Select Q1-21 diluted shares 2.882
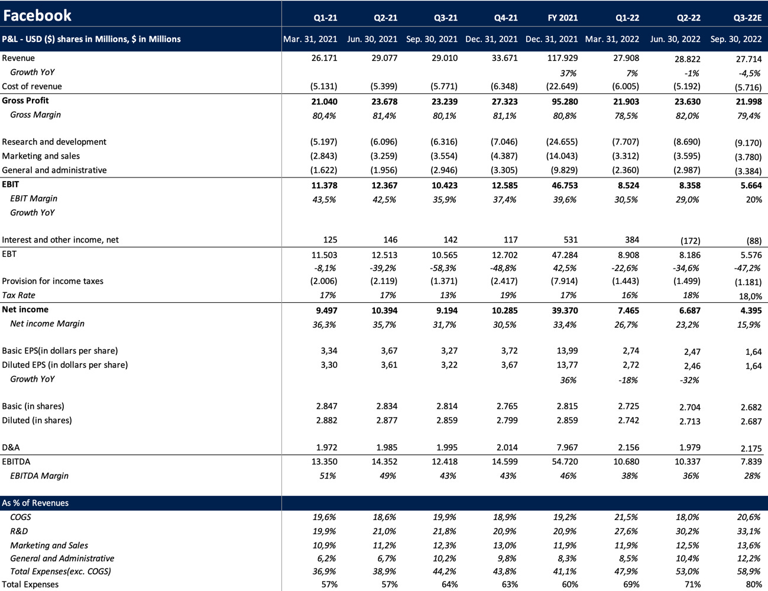The width and height of the screenshot is (768, 591). (327, 421)
